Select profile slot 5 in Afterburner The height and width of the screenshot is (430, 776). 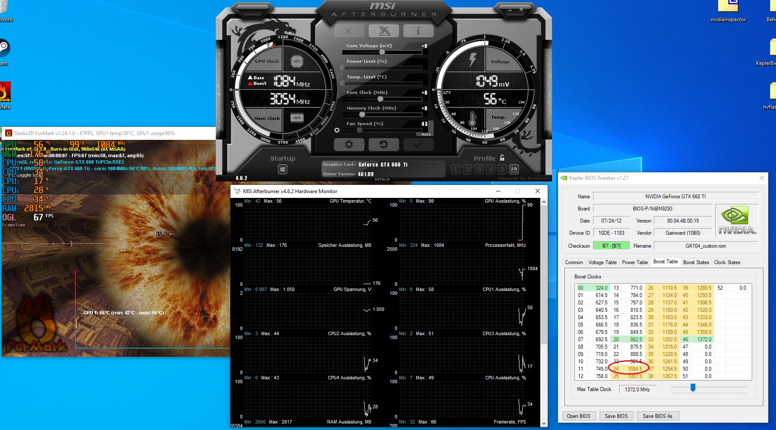click(502, 169)
